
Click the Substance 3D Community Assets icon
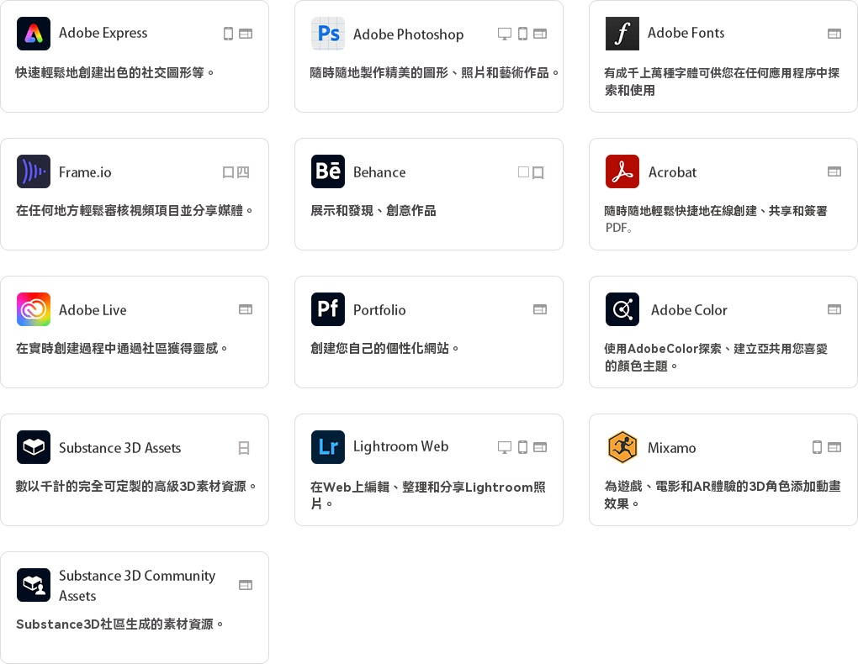point(34,585)
